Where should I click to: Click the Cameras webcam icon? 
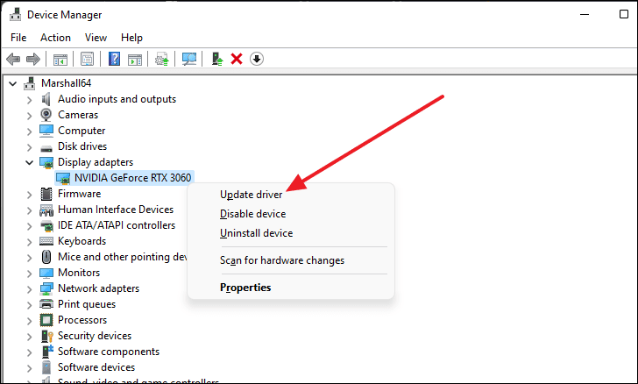coord(46,115)
